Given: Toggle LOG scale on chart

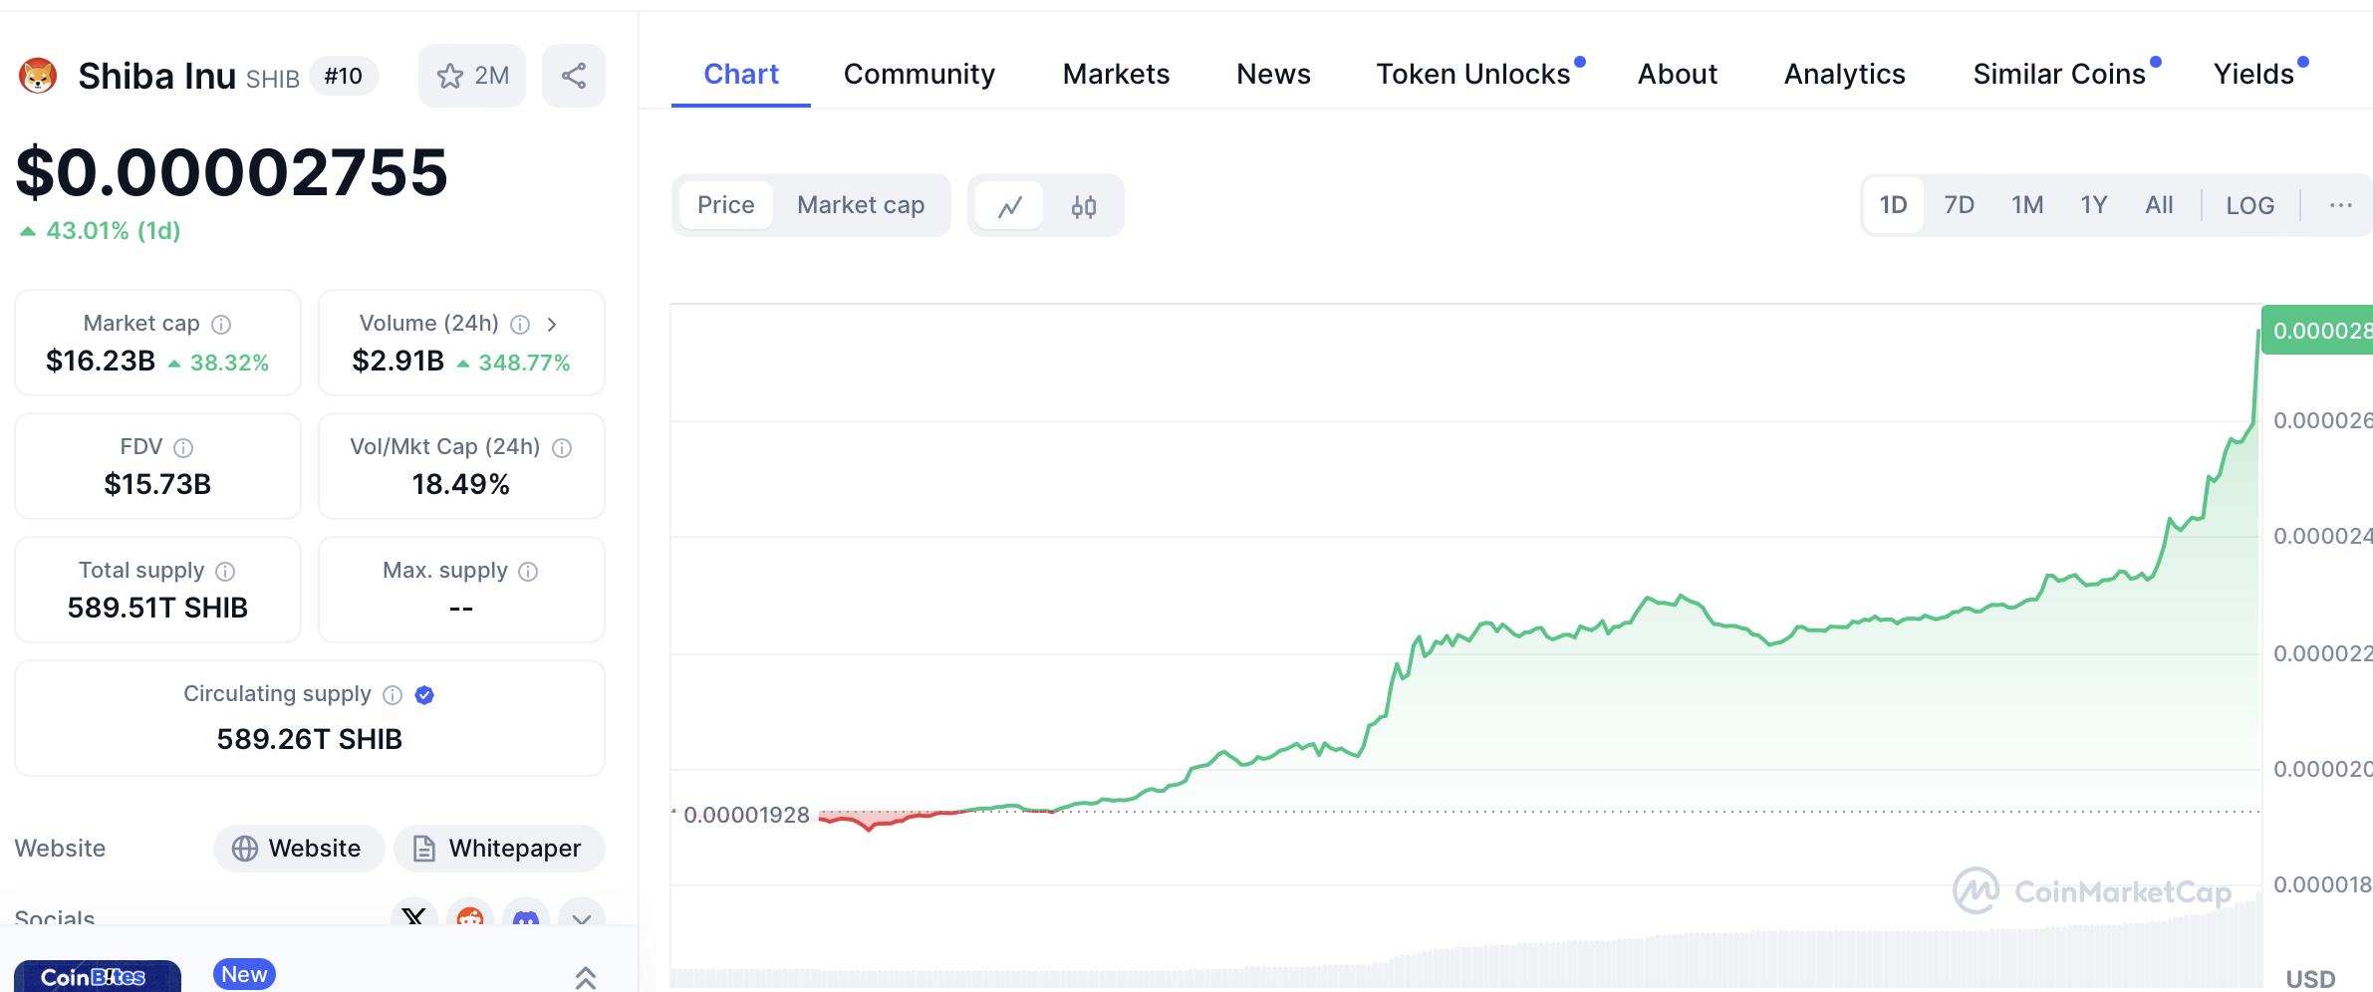Looking at the screenshot, I should click(2249, 205).
